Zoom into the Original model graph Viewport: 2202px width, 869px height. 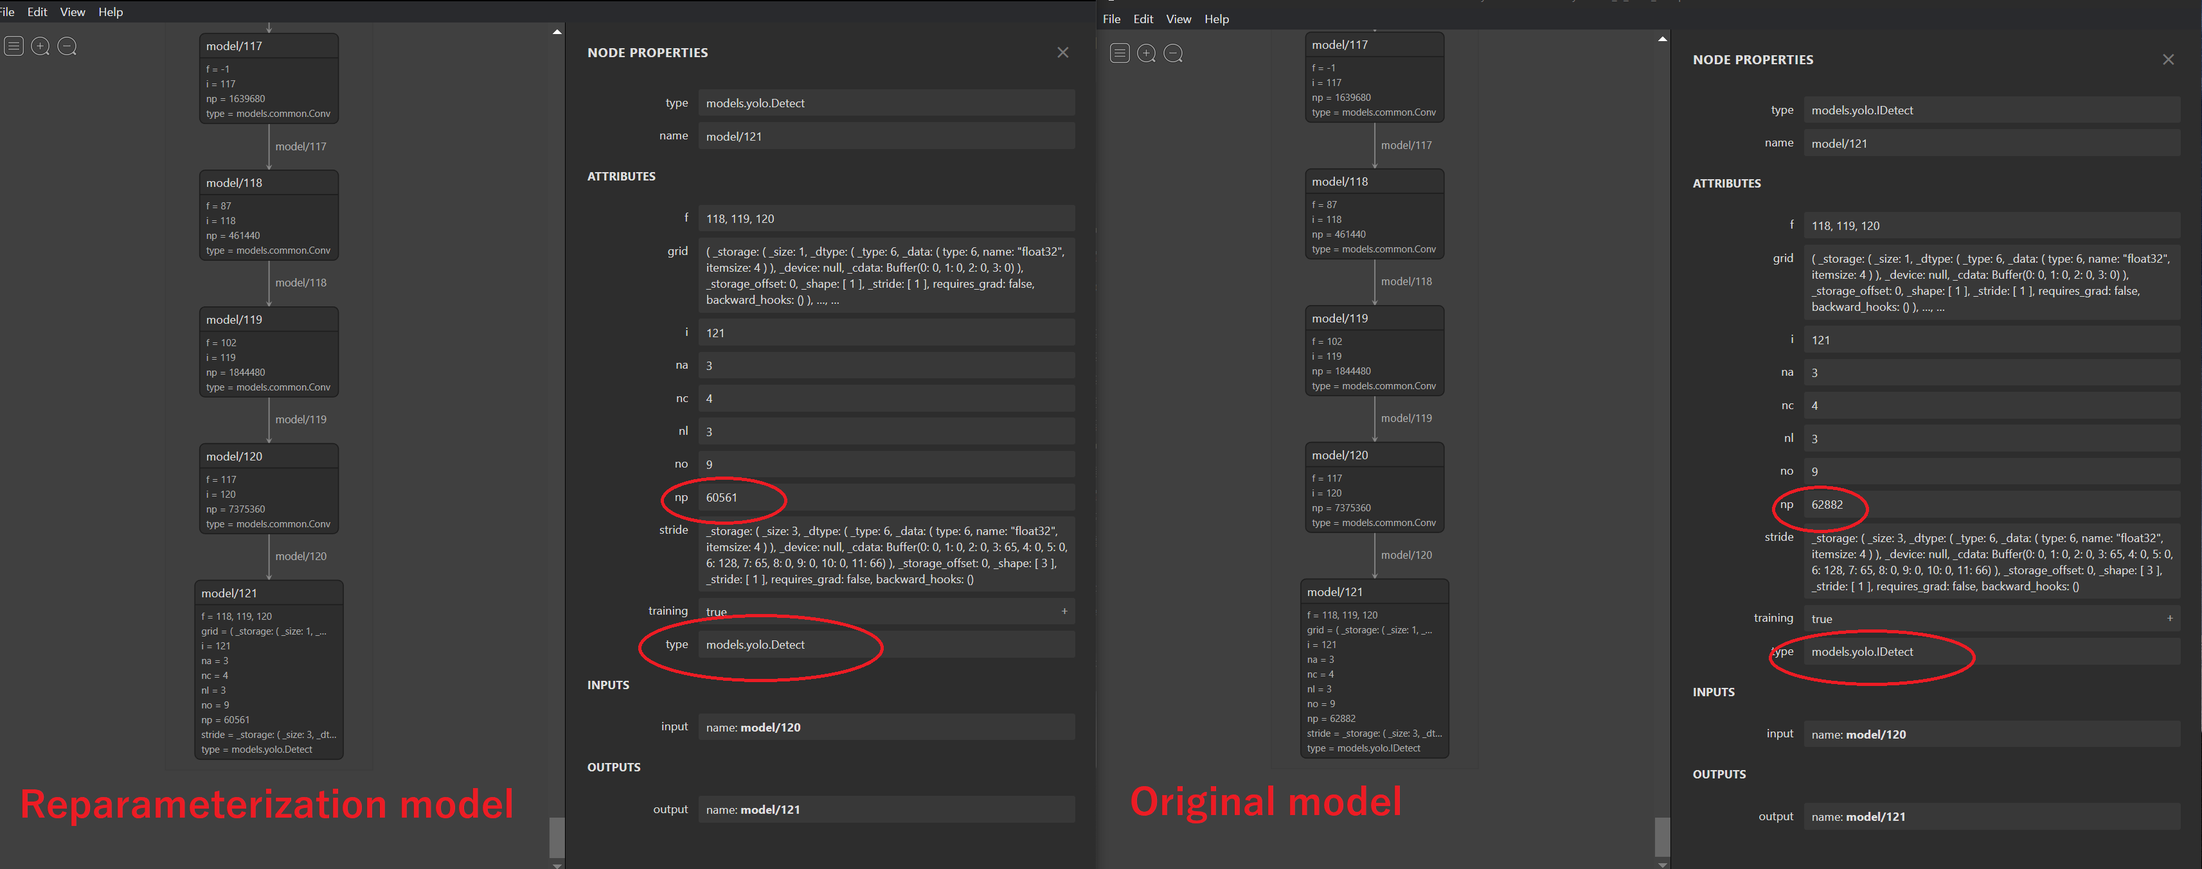tap(1146, 53)
